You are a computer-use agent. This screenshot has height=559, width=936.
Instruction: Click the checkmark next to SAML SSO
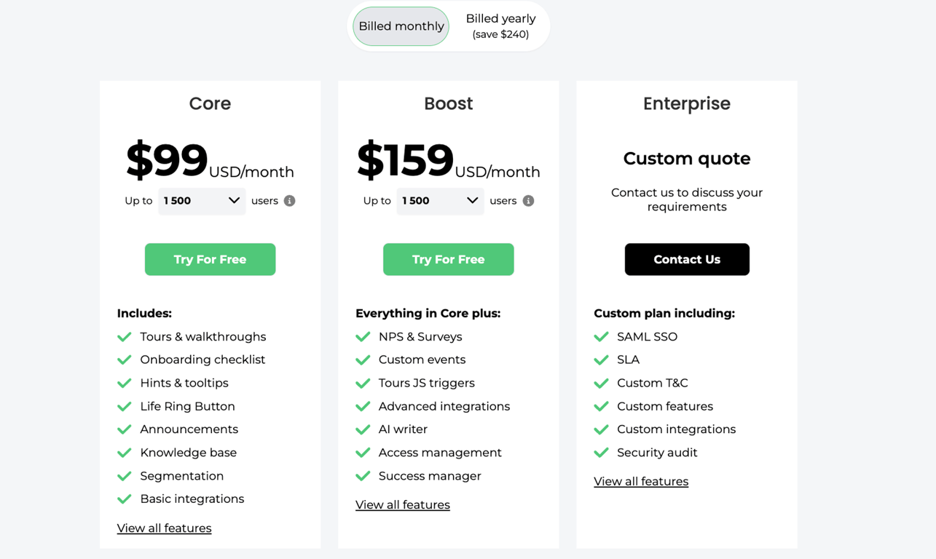click(x=601, y=337)
